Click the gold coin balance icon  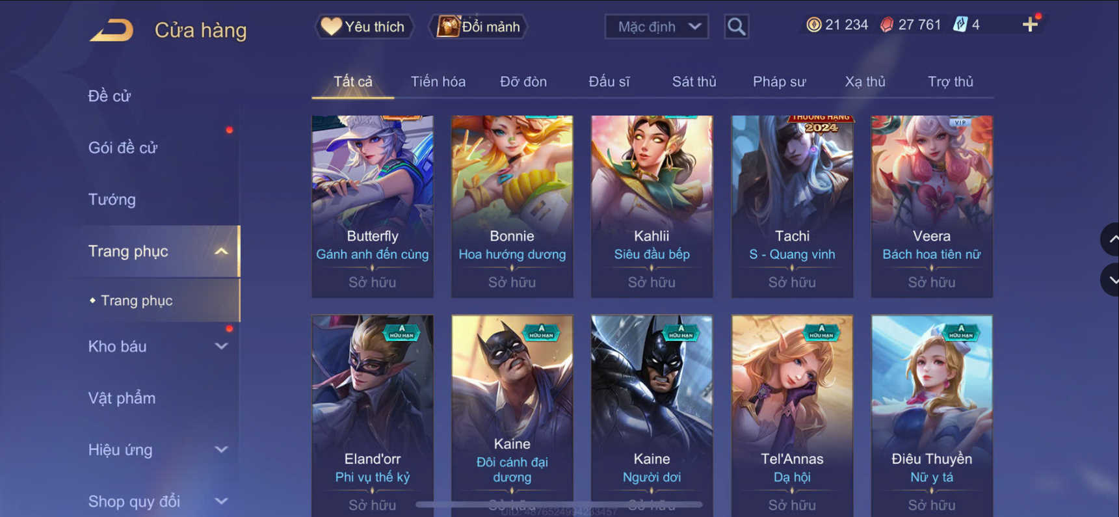point(813,25)
